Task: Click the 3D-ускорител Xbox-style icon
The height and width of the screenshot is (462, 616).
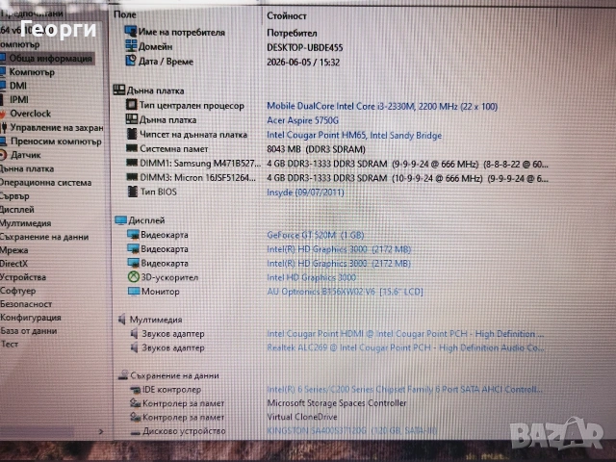Action: 134,277
